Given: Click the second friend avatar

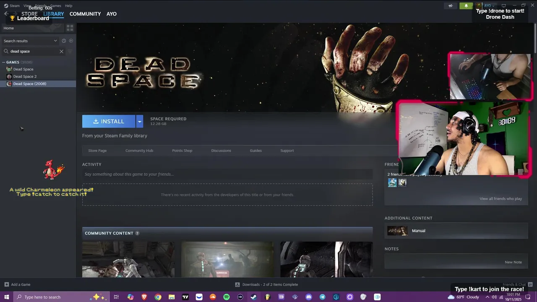Looking at the screenshot, I should [x=402, y=182].
